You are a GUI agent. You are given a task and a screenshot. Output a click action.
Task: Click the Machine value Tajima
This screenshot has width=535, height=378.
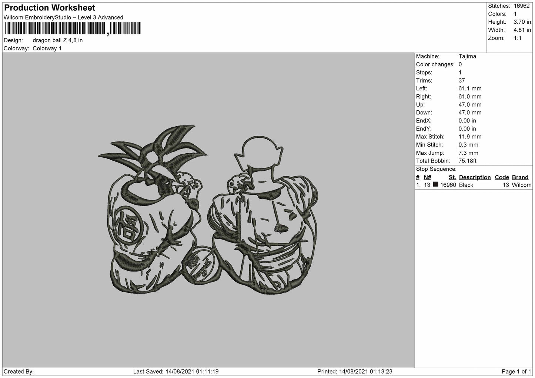467,56
